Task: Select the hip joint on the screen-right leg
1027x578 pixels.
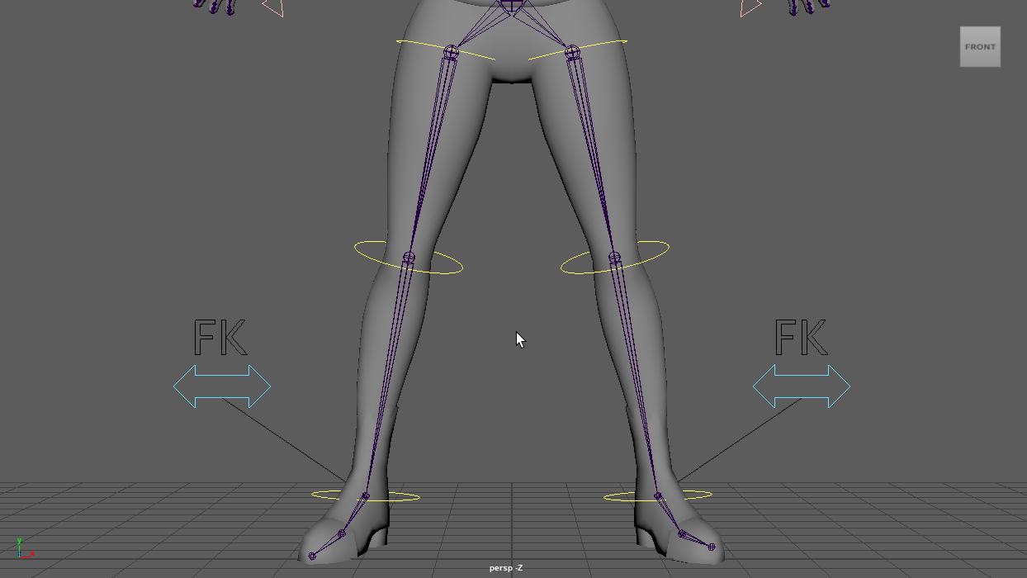Action: [x=573, y=52]
